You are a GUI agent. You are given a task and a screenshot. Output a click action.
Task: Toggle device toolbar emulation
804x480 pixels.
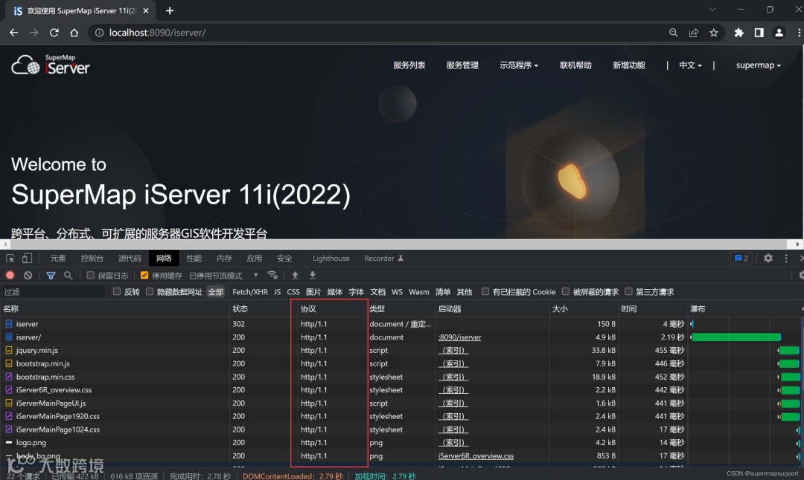pyautogui.click(x=27, y=259)
